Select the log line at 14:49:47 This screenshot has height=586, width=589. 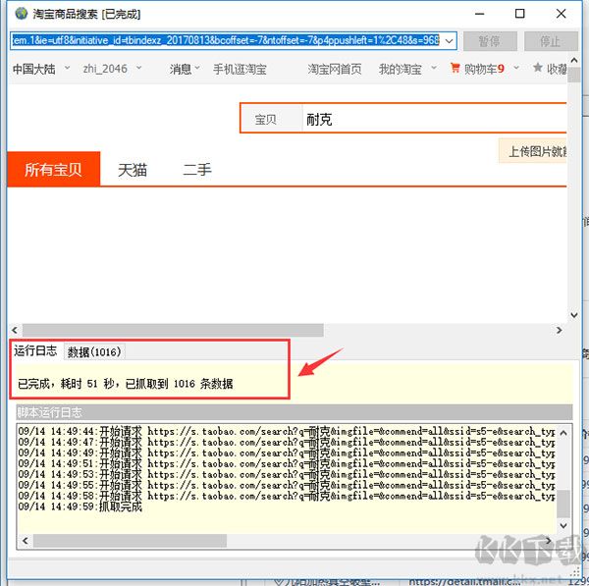(x=287, y=442)
